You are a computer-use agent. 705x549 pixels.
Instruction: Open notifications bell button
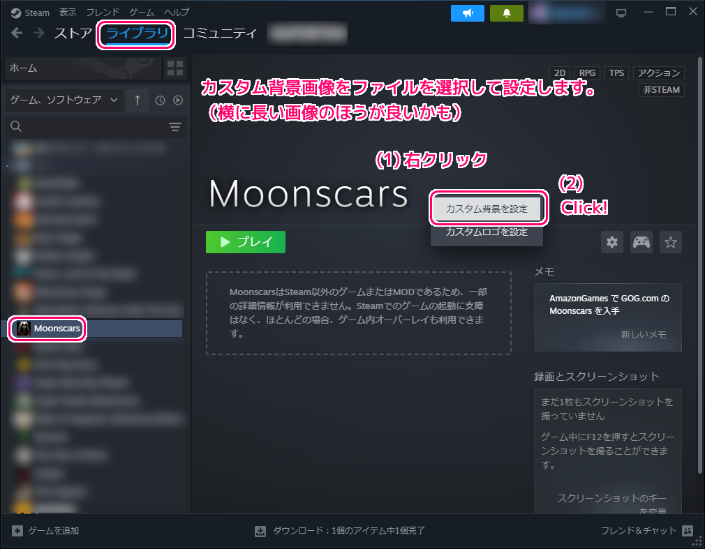[507, 13]
